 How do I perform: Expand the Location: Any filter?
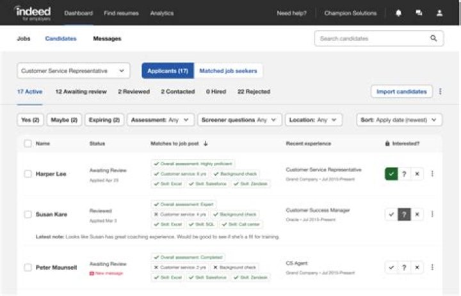pyautogui.click(x=314, y=120)
